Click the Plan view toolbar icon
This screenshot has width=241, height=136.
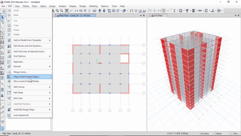click(x=81, y=11)
